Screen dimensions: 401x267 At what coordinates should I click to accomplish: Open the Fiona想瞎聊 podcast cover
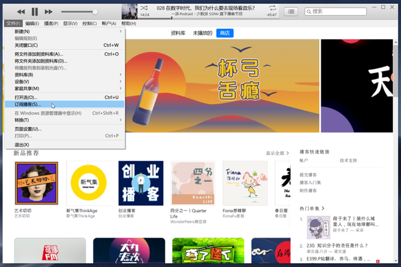[245, 183]
